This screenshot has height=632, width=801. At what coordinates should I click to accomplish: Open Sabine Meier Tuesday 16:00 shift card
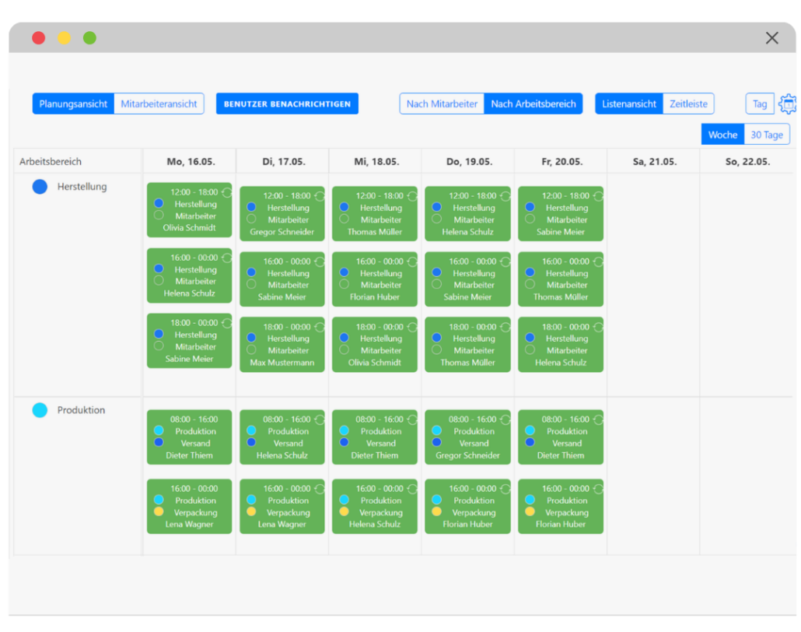tap(282, 279)
